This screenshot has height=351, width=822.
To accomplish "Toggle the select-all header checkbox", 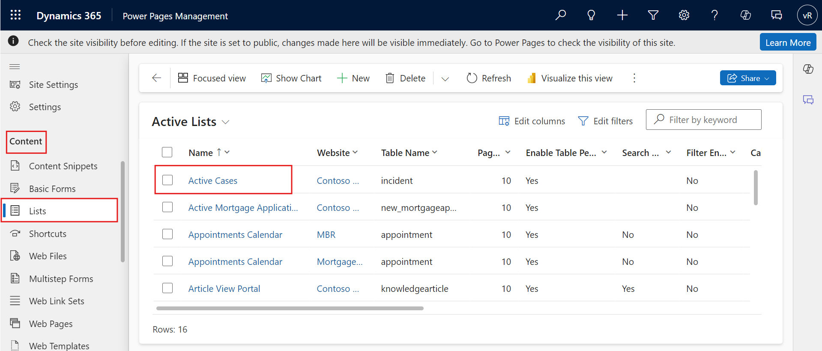I will click(167, 153).
